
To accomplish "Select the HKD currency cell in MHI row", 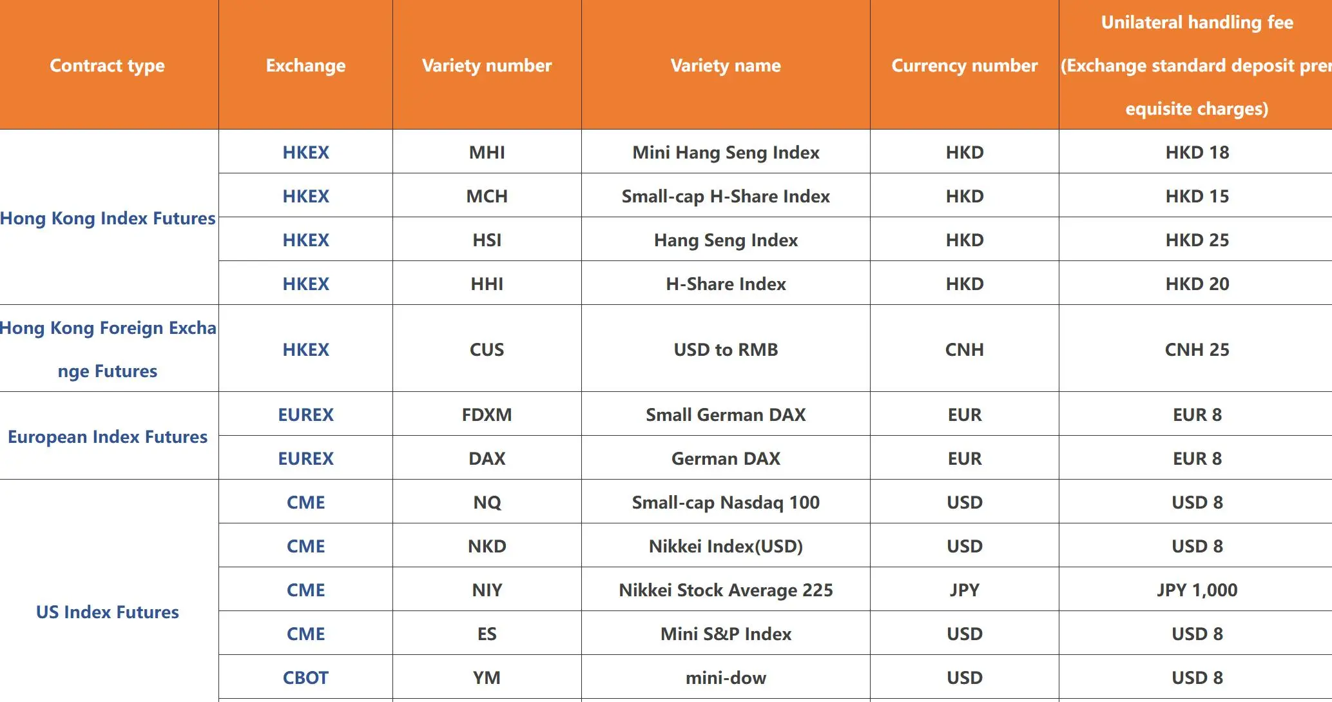I will point(965,153).
